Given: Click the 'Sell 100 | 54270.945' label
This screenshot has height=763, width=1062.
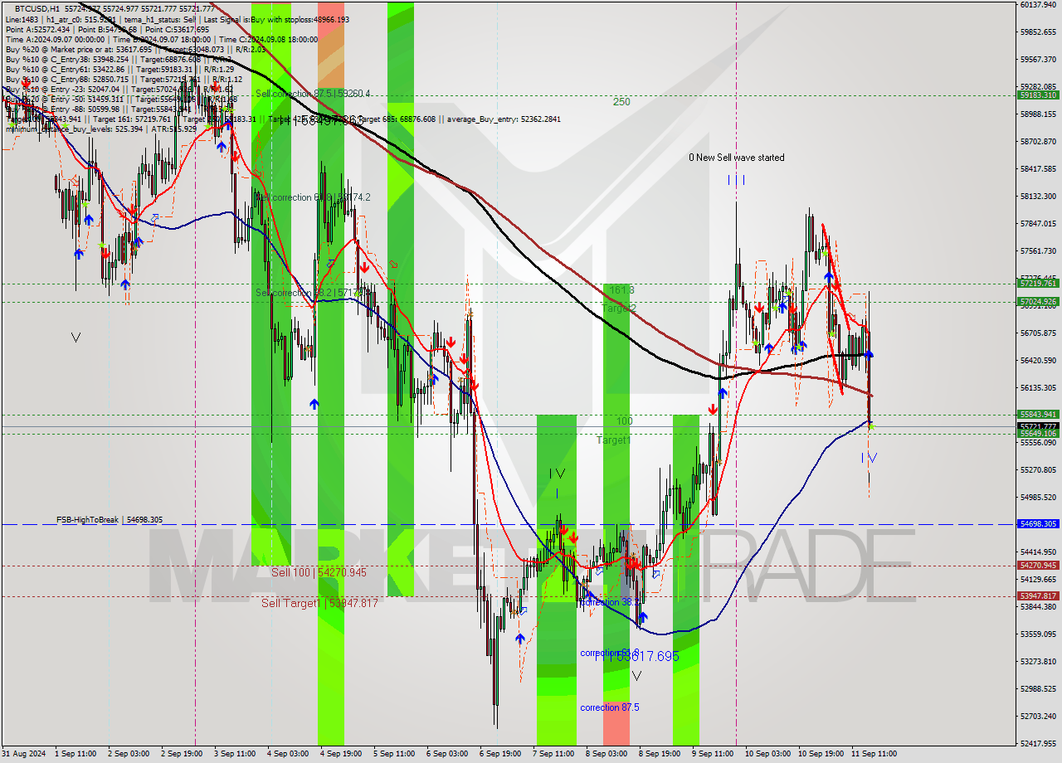Looking at the screenshot, I should click(319, 572).
